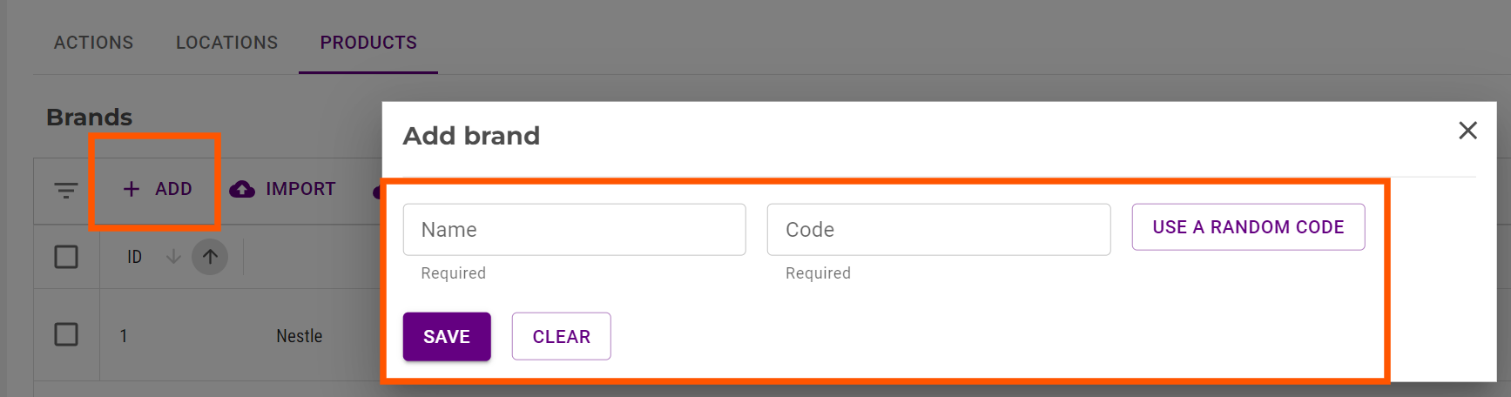This screenshot has height=397, width=1511.
Task: Select the Nestle brand name cell
Action: coord(299,336)
